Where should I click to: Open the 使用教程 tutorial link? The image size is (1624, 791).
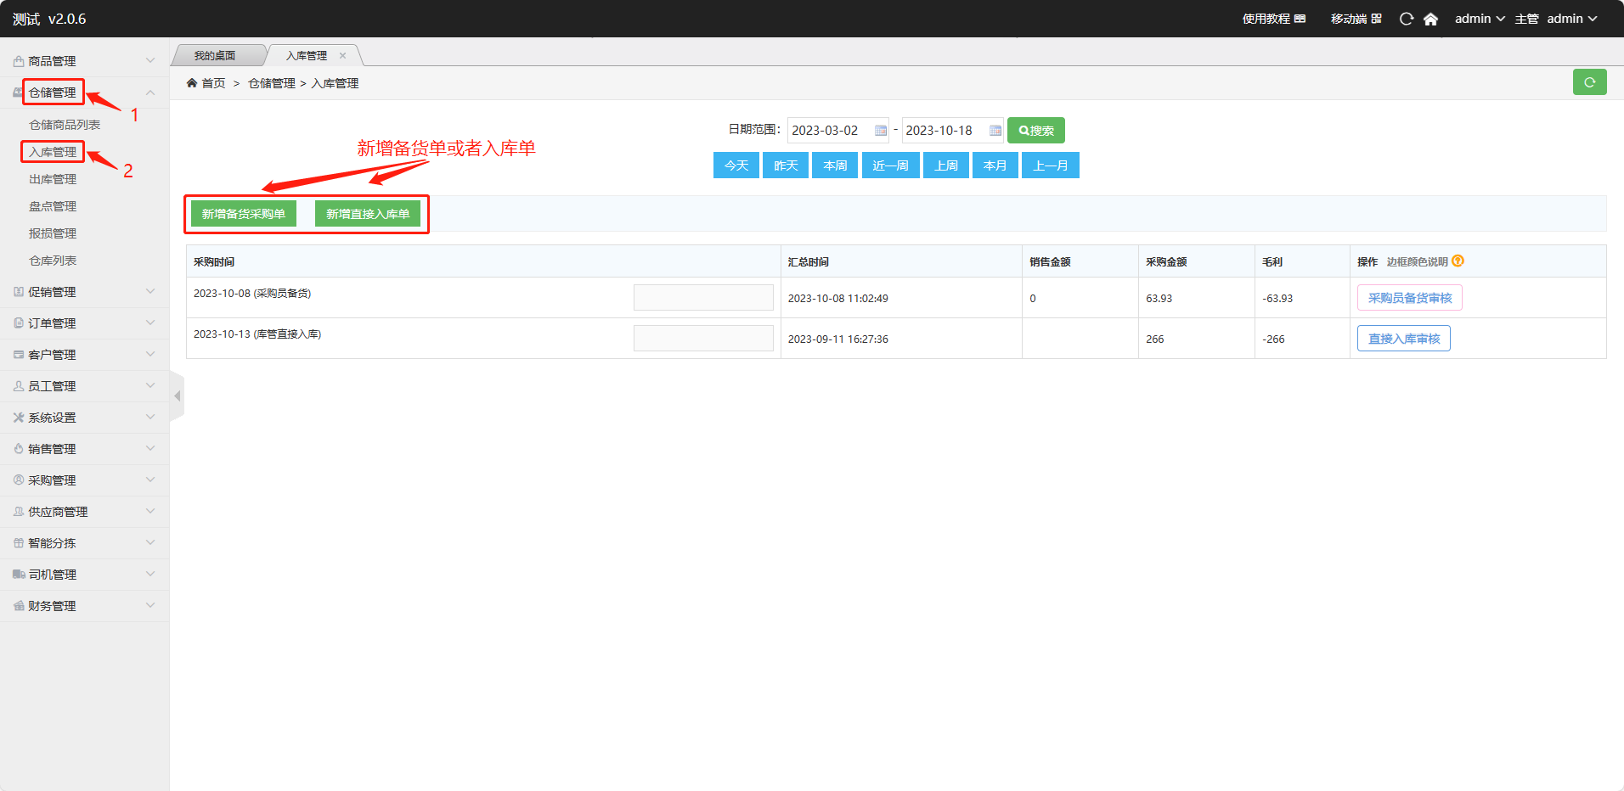1273,19
